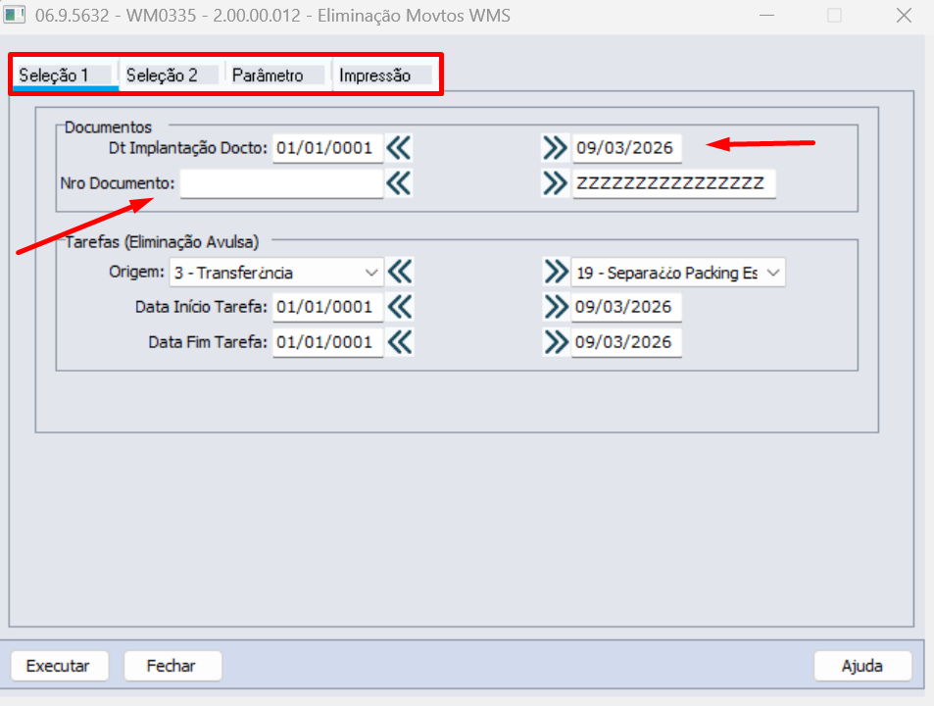Screen dimensions: 934x706
Task: Focus Data Início Tarefa end date field
Action: click(x=626, y=308)
